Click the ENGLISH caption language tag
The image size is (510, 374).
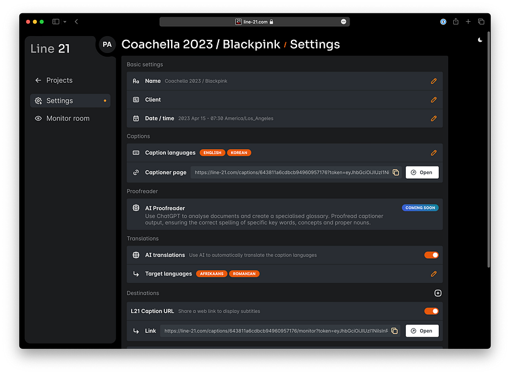point(212,153)
